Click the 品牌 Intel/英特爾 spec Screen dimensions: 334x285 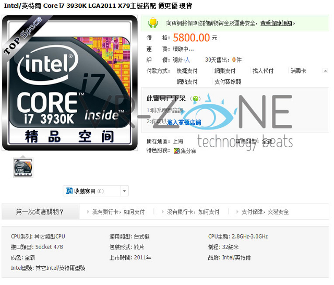pos(230,257)
